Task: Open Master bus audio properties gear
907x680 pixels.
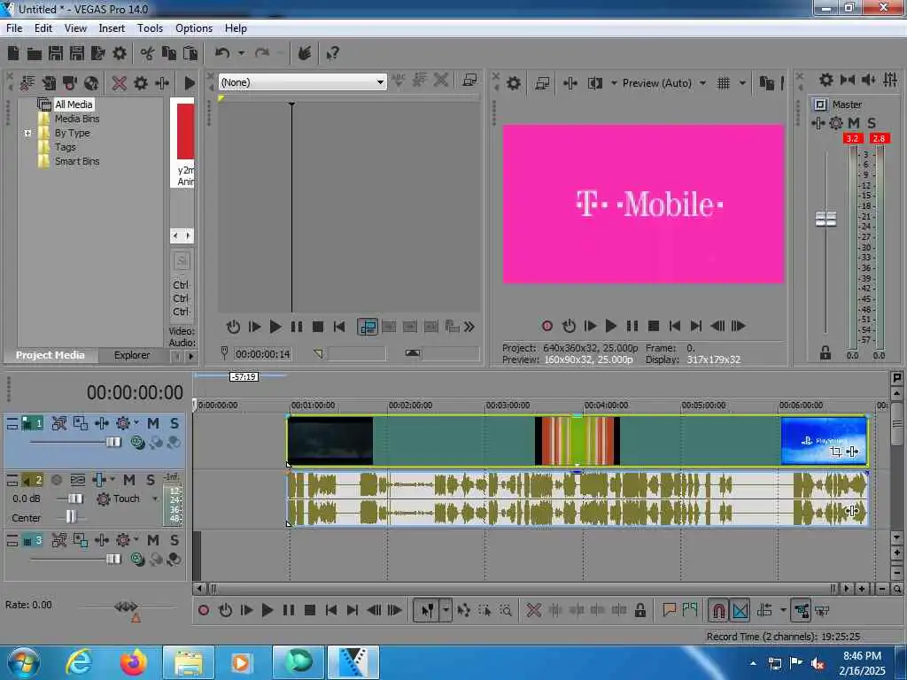Action: click(826, 80)
